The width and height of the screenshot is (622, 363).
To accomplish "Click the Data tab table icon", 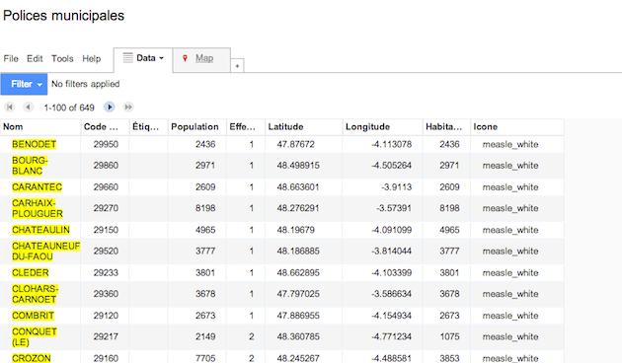I will tap(127, 58).
